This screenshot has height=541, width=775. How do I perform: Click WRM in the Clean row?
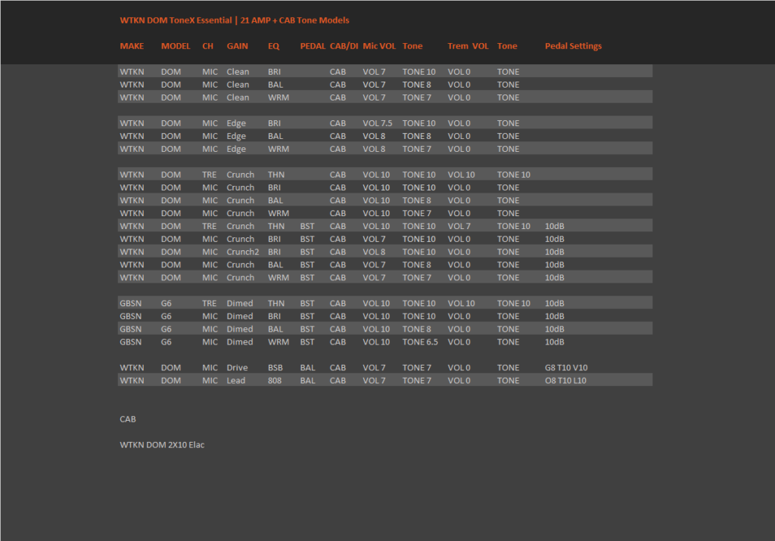pos(279,97)
